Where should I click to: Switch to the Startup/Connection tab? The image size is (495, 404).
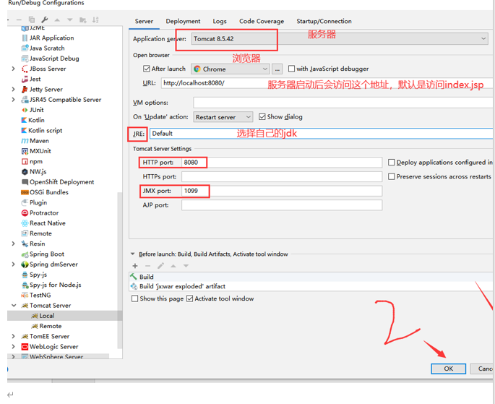pos(324,21)
